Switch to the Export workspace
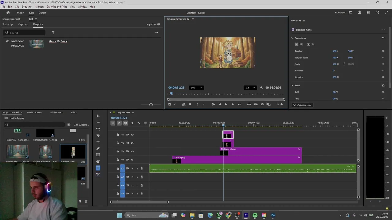The height and width of the screenshot is (220, 392). click(x=42, y=13)
